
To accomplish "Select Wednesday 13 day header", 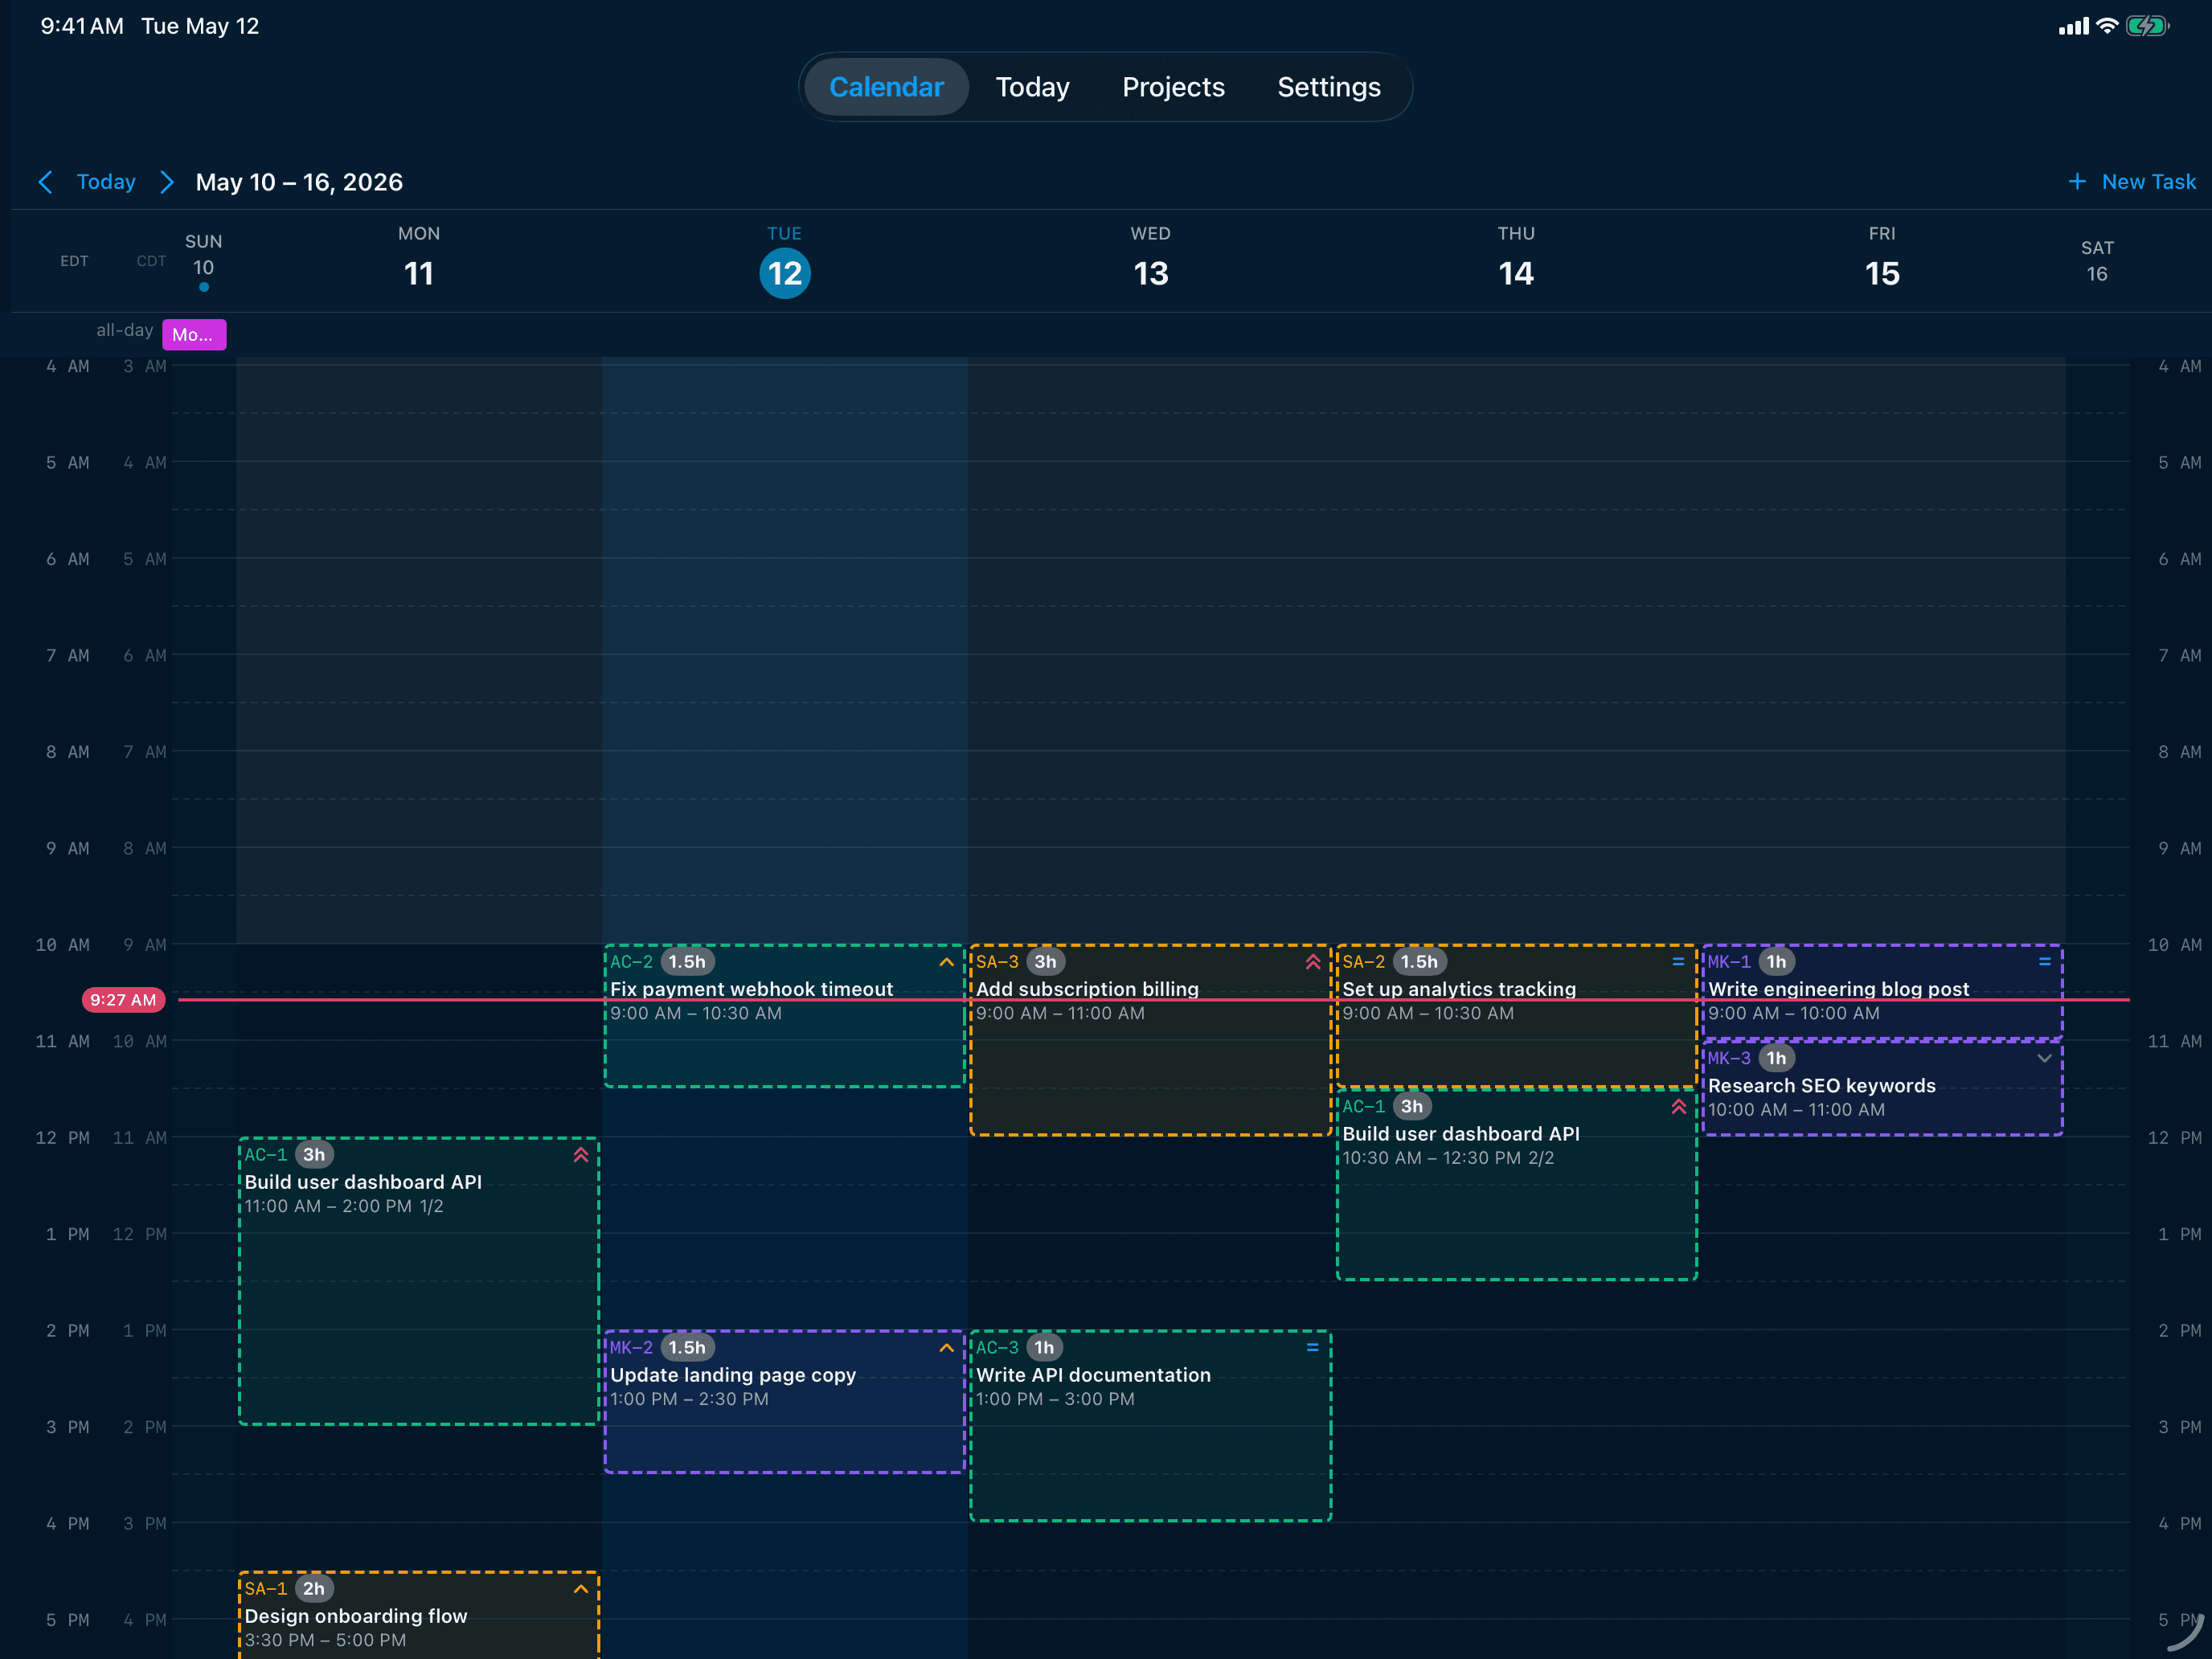I will pyautogui.click(x=1150, y=260).
